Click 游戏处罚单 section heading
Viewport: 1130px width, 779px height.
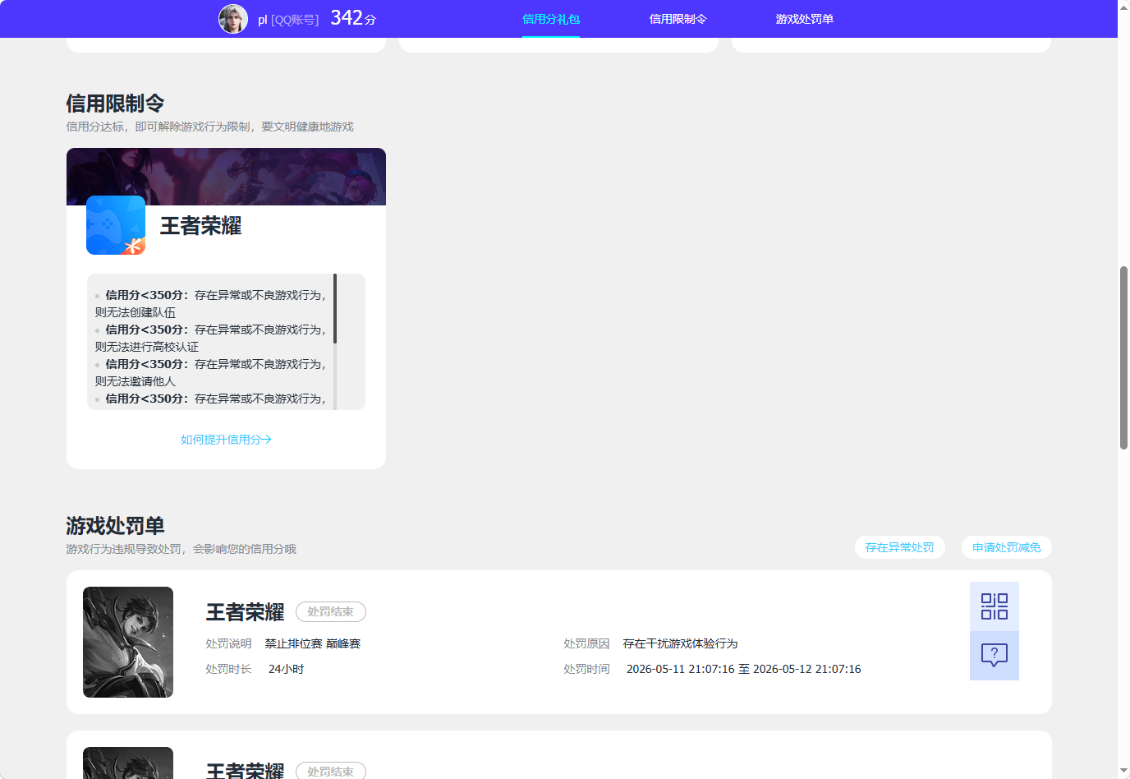click(x=116, y=526)
